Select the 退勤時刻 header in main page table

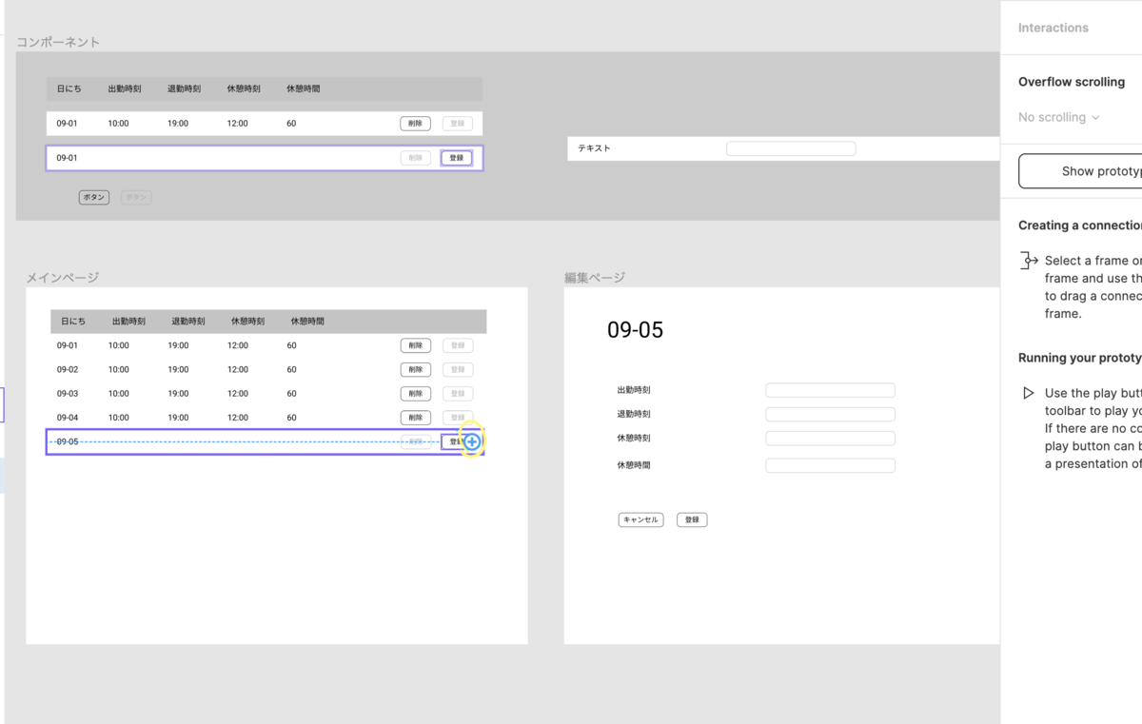(x=188, y=322)
